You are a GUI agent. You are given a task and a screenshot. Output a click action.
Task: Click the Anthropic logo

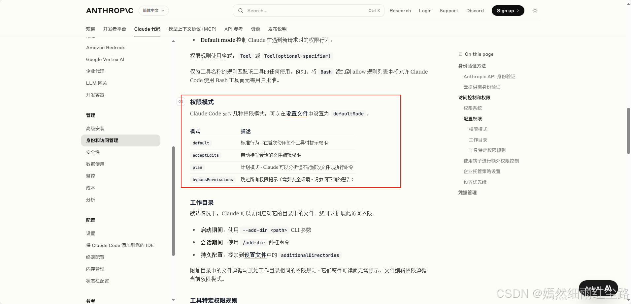[x=110, y=11]
